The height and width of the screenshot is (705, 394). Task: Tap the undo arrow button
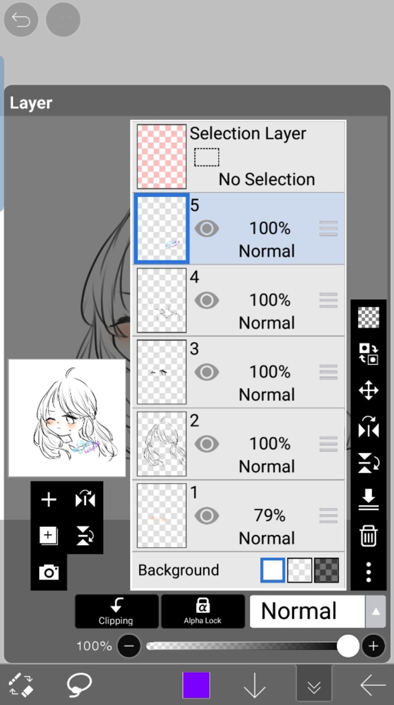point(21,20)
